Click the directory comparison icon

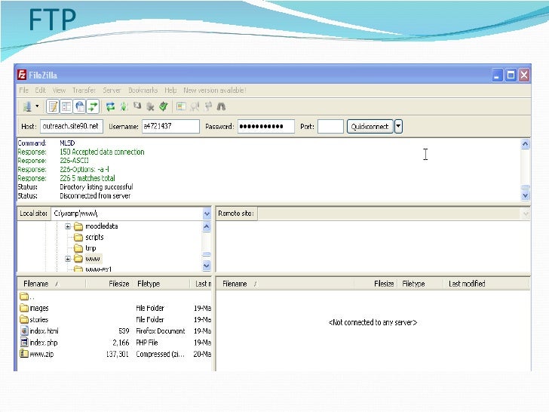[x=195, y=106]
